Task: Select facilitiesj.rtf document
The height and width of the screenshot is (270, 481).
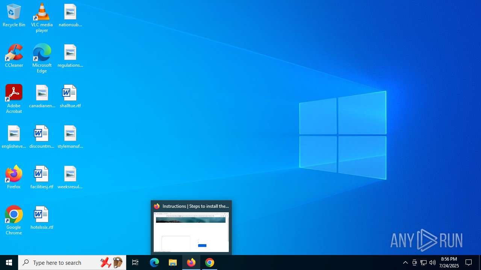Action: point(42,178)
